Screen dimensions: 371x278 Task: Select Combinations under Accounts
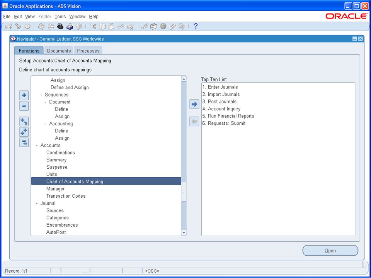(61, 153)
